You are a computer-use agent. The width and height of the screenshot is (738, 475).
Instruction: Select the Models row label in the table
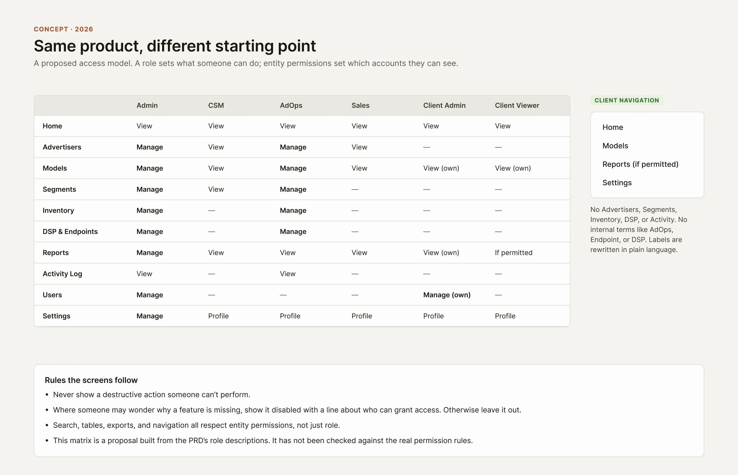point(55,168)
